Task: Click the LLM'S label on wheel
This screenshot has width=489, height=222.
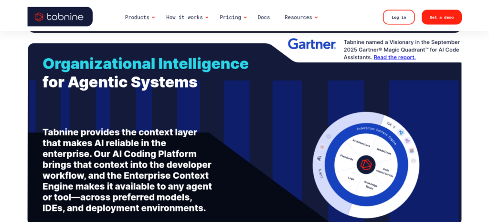Action: pos(321,173)
